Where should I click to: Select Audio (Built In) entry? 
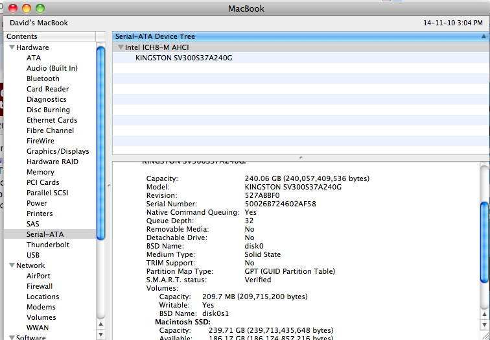click(52, 68)
